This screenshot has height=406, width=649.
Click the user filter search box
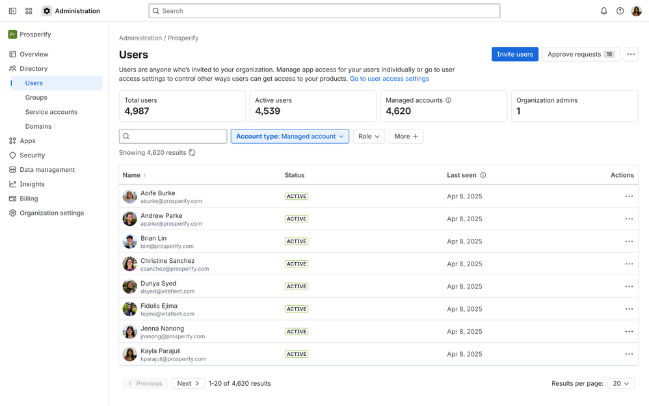[x=173, y=136]
